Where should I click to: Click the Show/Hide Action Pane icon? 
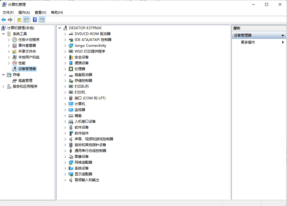coord(42,20)
